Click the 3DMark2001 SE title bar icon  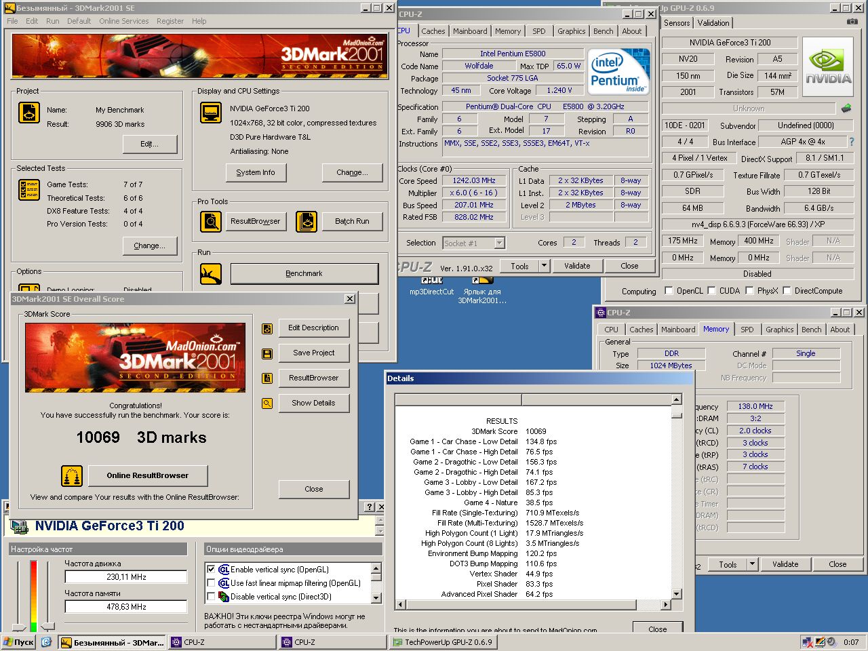pyautogui.click(x=9, y=8)
